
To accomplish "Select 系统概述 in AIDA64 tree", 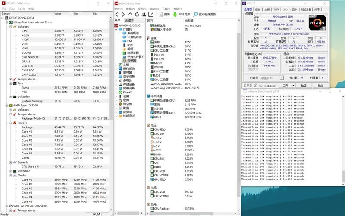I will click(133, 33).
